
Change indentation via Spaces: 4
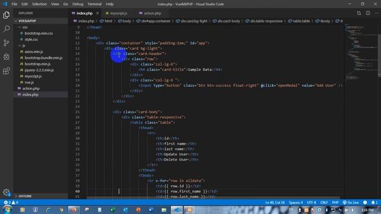(296, 202)
